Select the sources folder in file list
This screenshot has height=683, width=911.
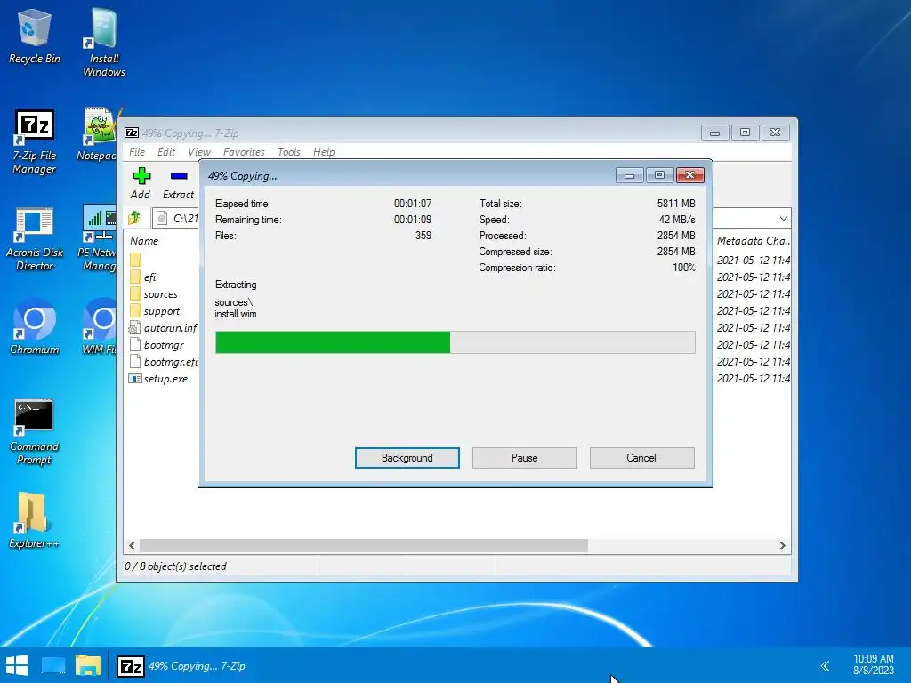[x=154, y=293]
